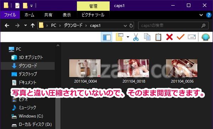Click quick access folder icon in title bar
213x129 pixels.
[x=6, y=6]
